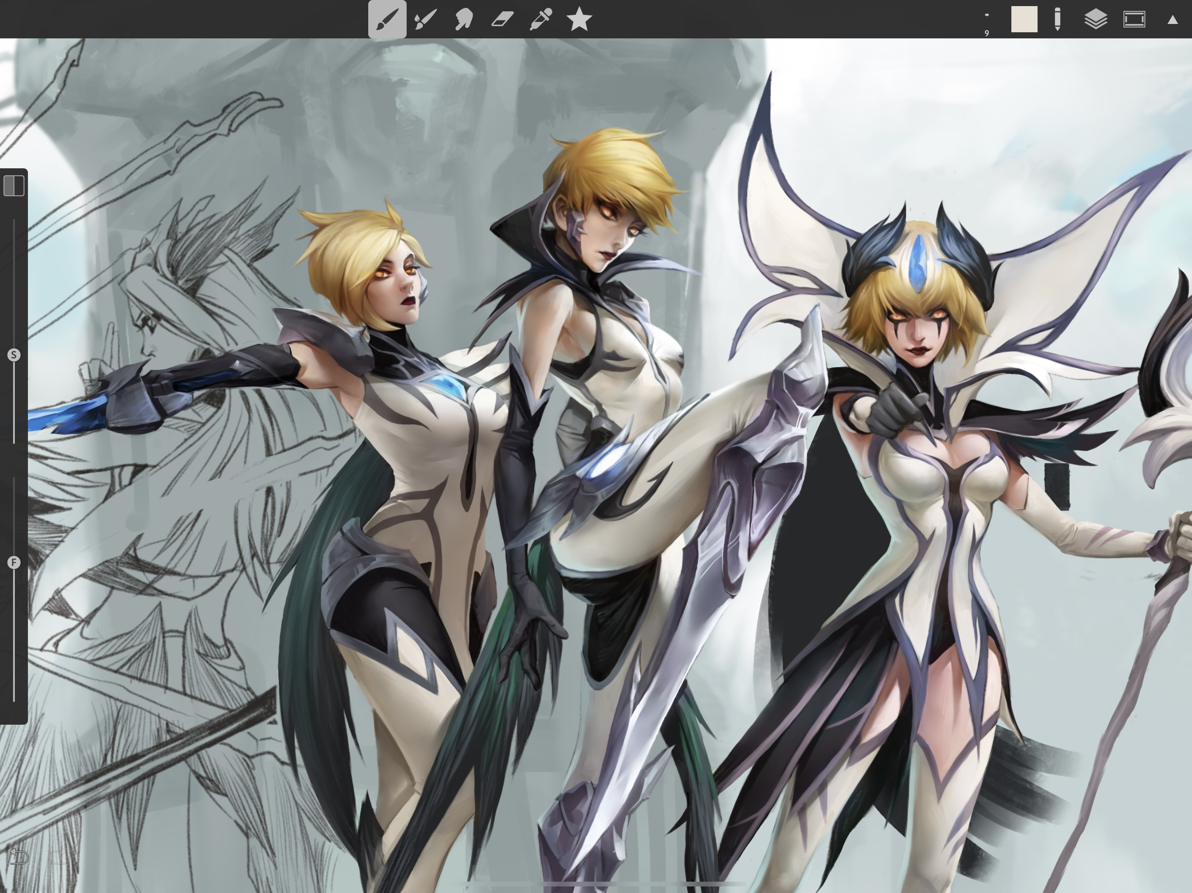Screen dimensions: 1192x893
Task: Open brush size preview showing 9
Action: pyautogui.click(x=986, y=24)
